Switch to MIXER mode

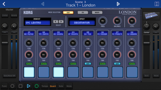pos(97,12)
